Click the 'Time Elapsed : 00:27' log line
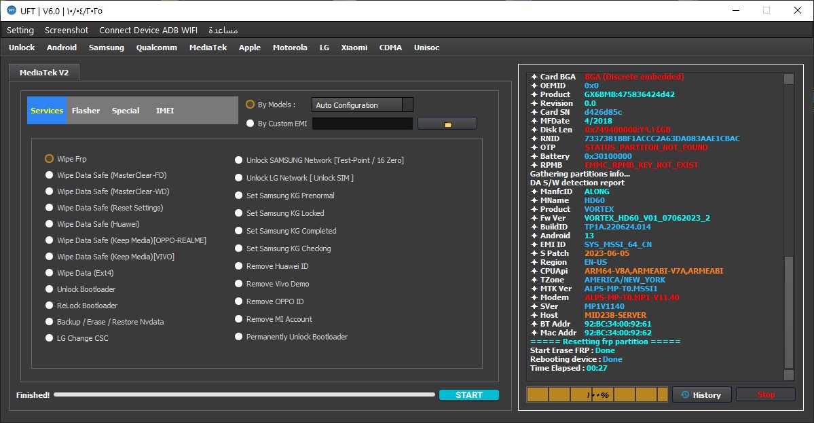The image size is (814, 423). click(x=568, y=368)
